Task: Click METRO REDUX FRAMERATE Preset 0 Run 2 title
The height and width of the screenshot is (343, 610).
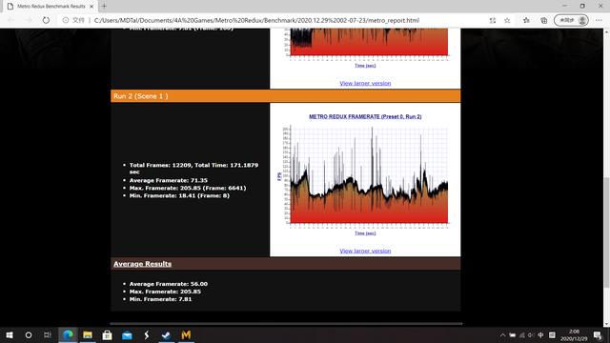Action: 365,116
